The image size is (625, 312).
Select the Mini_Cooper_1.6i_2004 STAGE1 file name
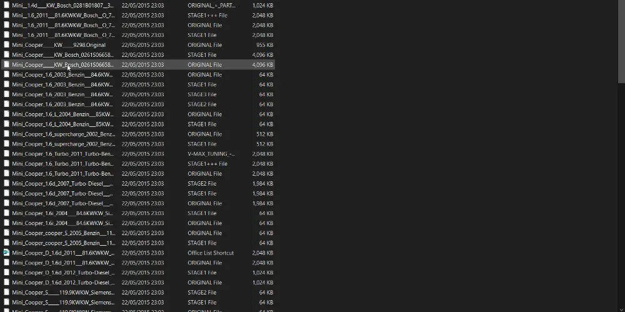tap(62, 213)
